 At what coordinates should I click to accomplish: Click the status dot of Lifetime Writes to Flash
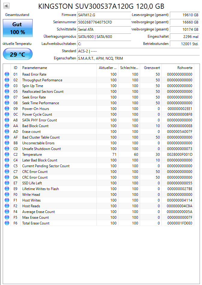coord(7,189)
